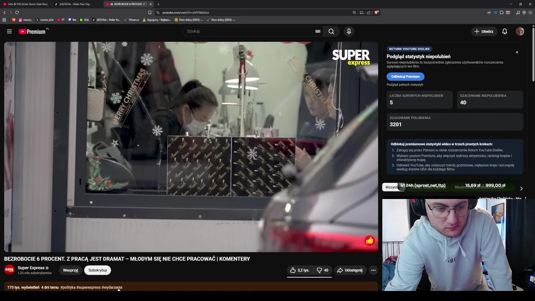Select the Wszystkie filter chip
Image resolution: width=535 pixels, height=301 pixels.
tap(392, 187)
